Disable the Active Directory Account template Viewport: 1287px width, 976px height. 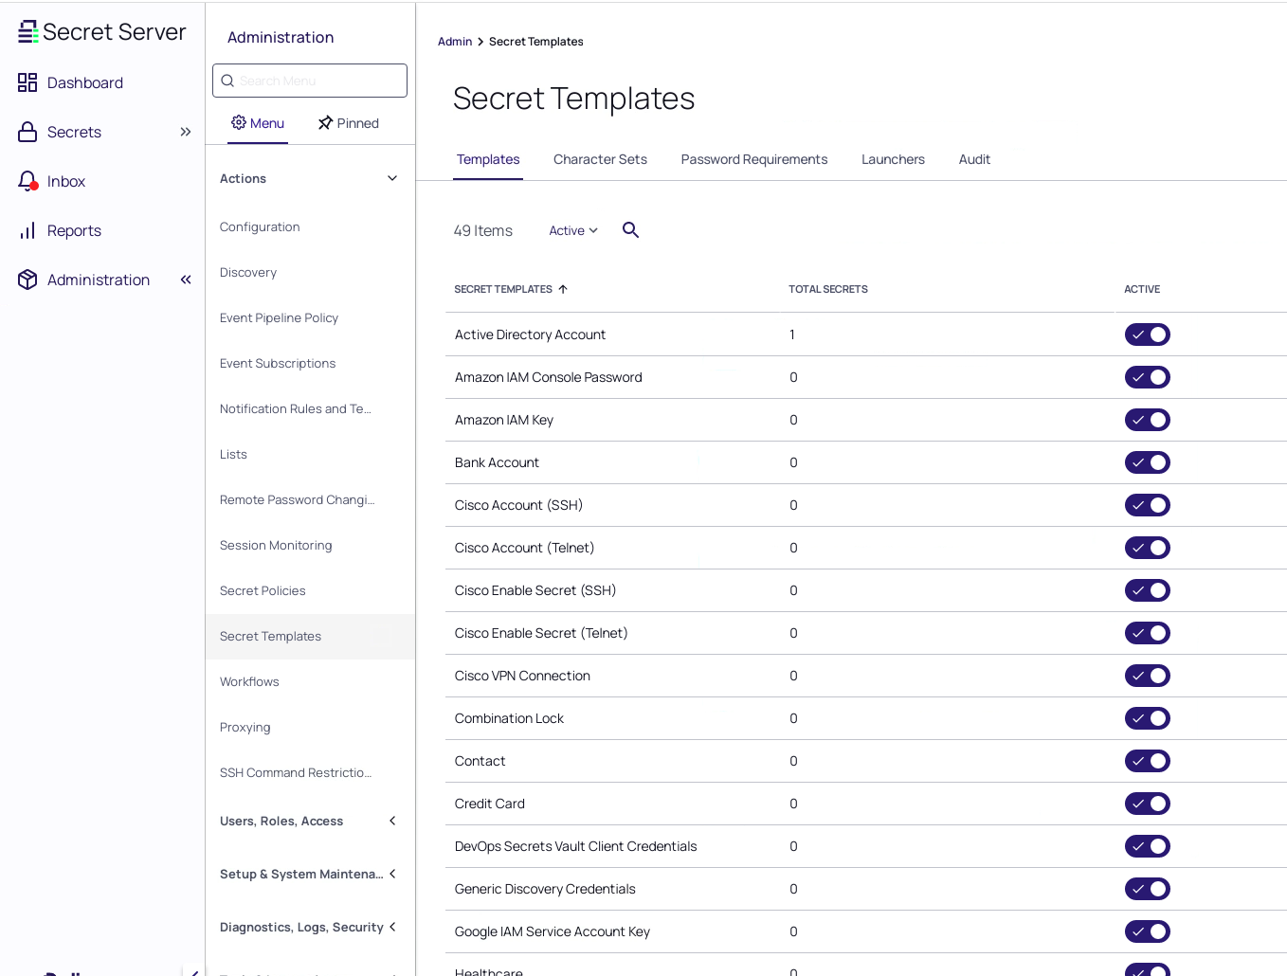pyautogui.click(x=1147, y=334)
